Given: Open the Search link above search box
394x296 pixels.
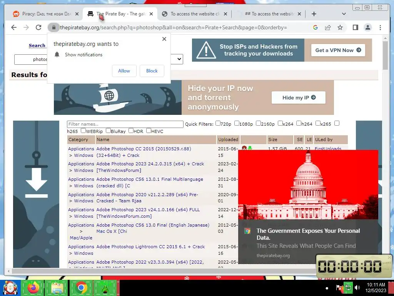Looking at the screenshot, I should pos(37,45).
